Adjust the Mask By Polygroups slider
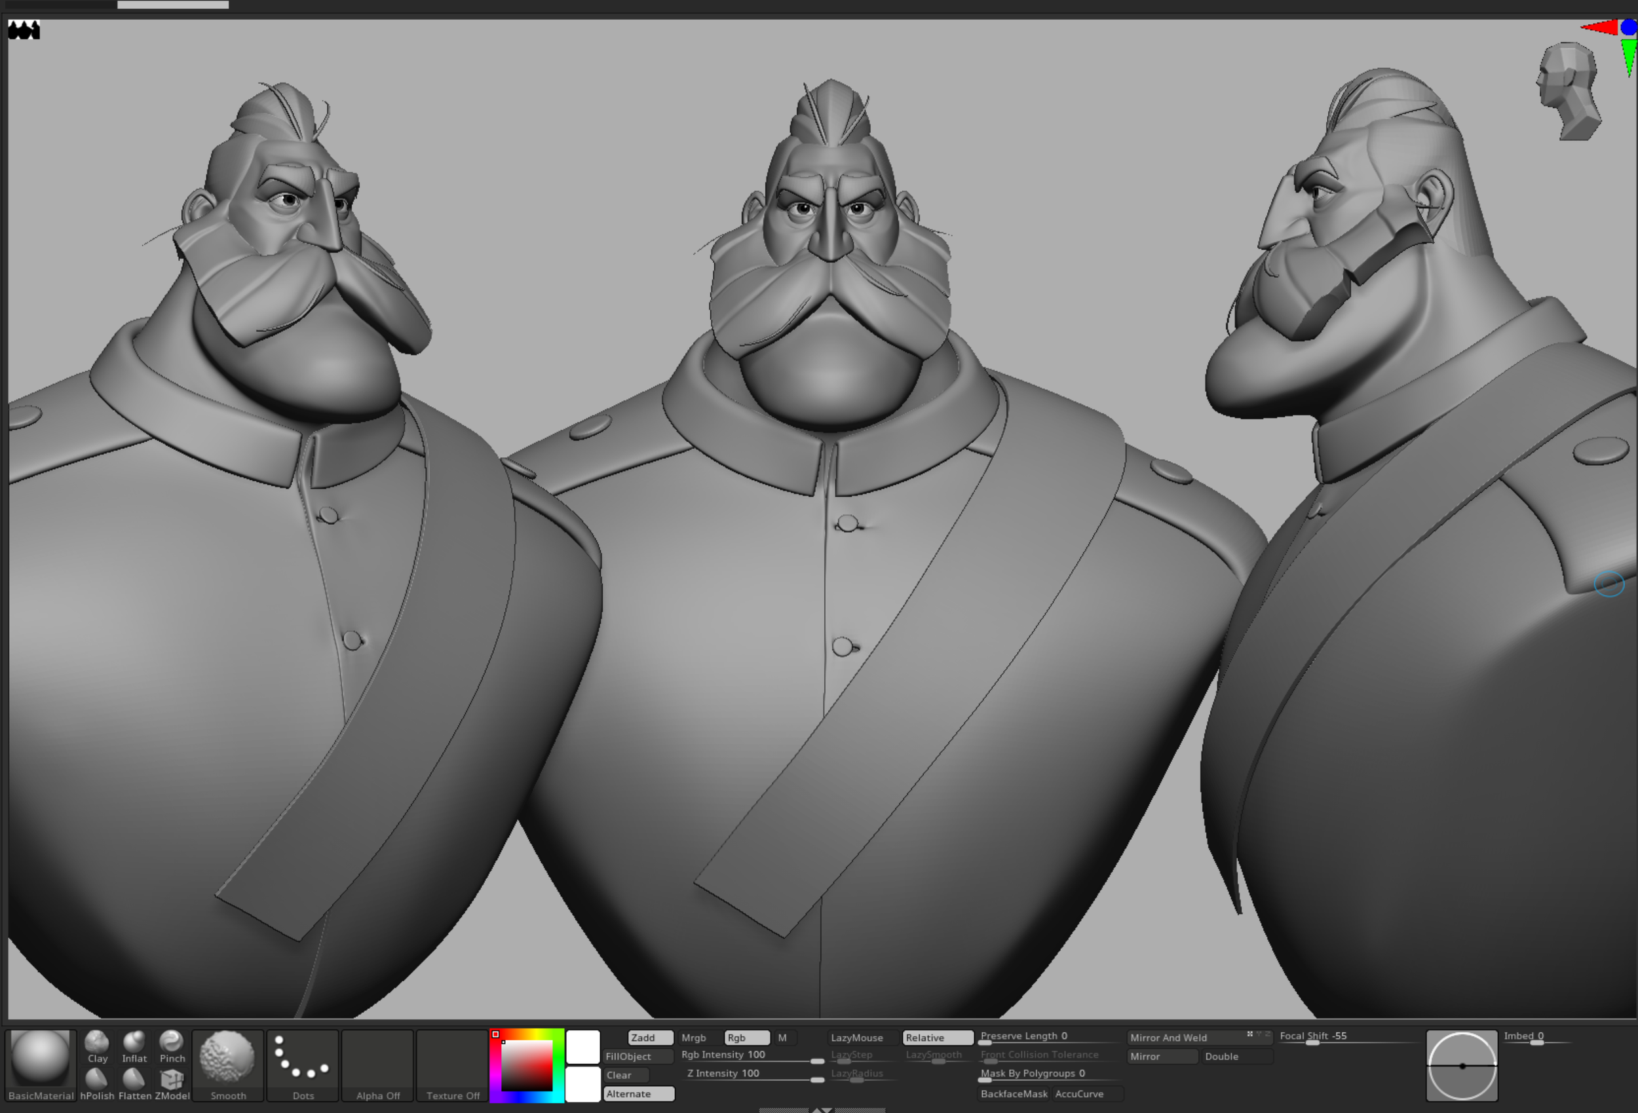Image resolution: width=1638 pixels, height=1113 pixels. 1050,1074
